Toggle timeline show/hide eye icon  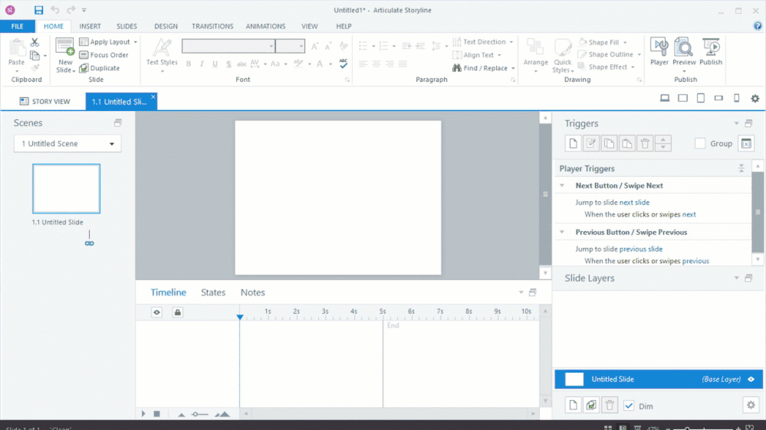pos(157,312)
